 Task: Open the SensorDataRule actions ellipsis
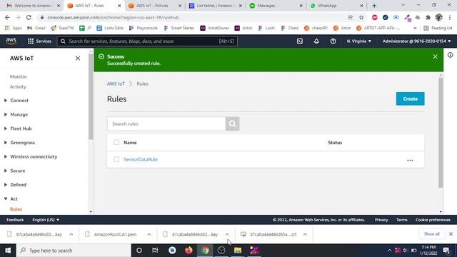pyautogui.click(x=410, y=160)
